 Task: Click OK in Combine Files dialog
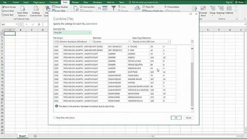tap(176, 118)
